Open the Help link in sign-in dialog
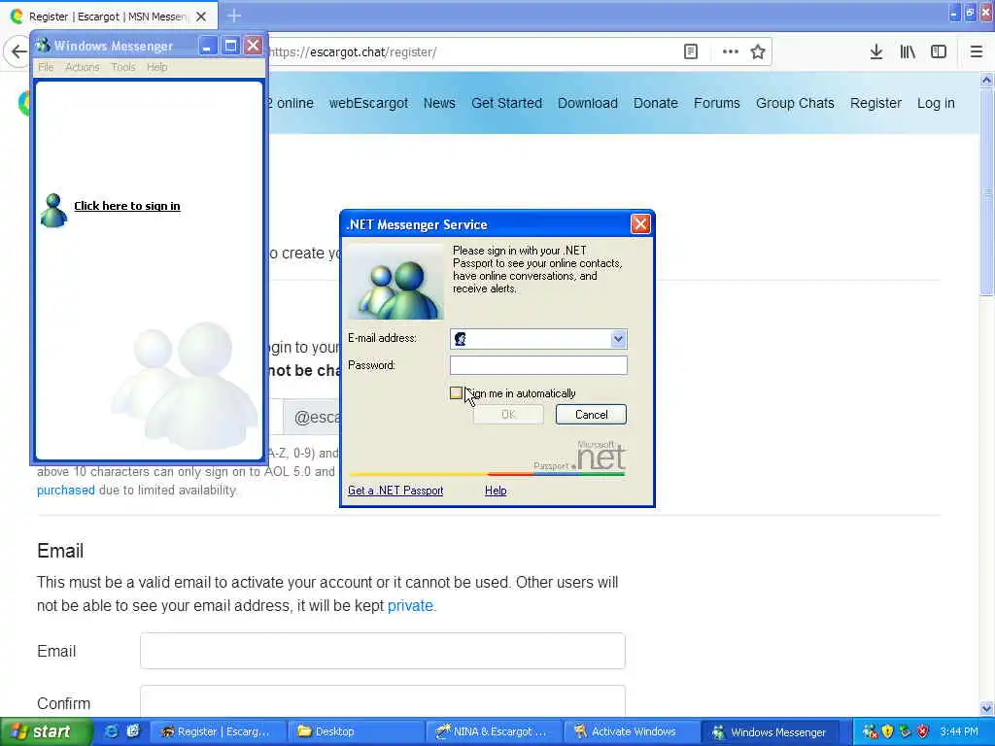 pos(496,491)
